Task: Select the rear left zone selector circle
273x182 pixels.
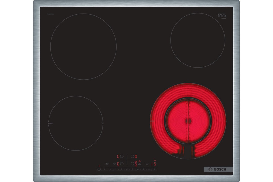Action: [122, 156]
